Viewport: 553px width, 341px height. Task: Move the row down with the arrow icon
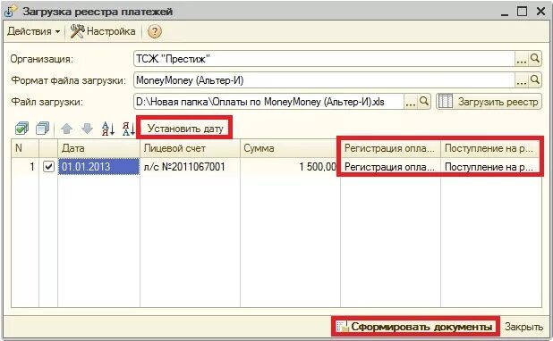point(87,129)
